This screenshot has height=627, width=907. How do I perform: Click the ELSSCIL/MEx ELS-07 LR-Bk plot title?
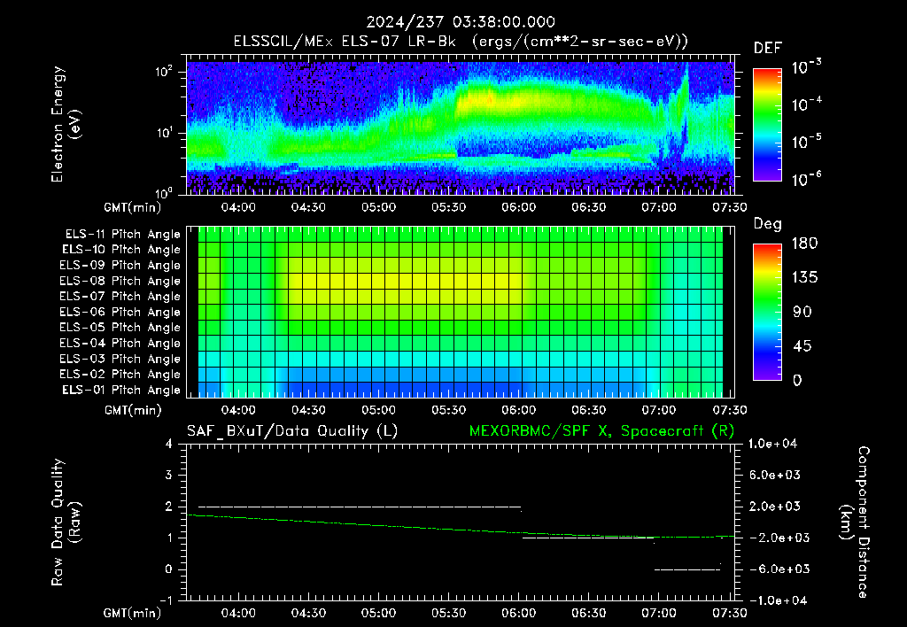point(461,42)
